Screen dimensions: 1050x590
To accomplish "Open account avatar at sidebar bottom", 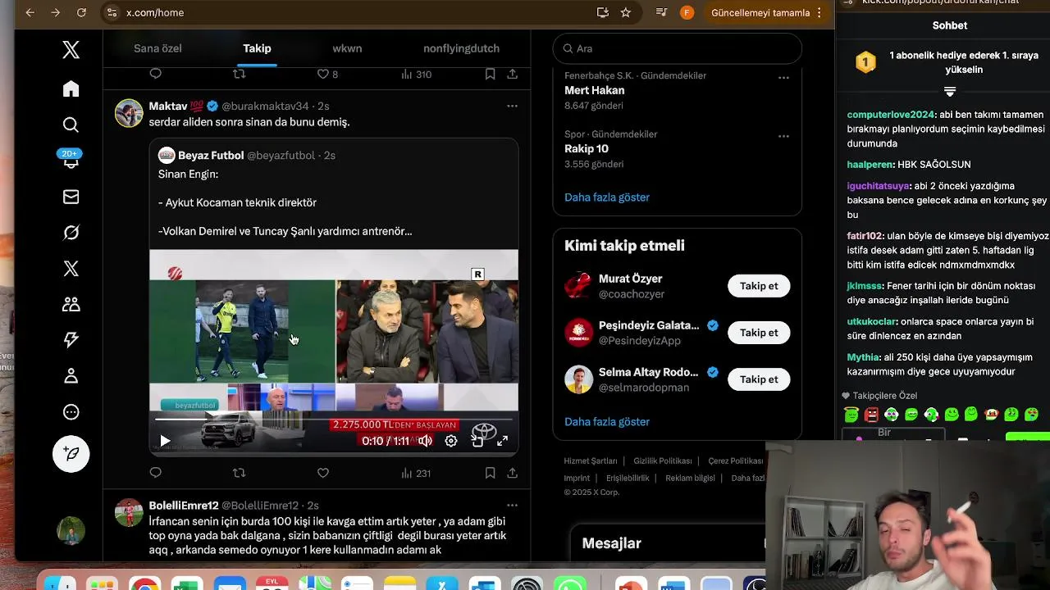I will pos(71,531).
